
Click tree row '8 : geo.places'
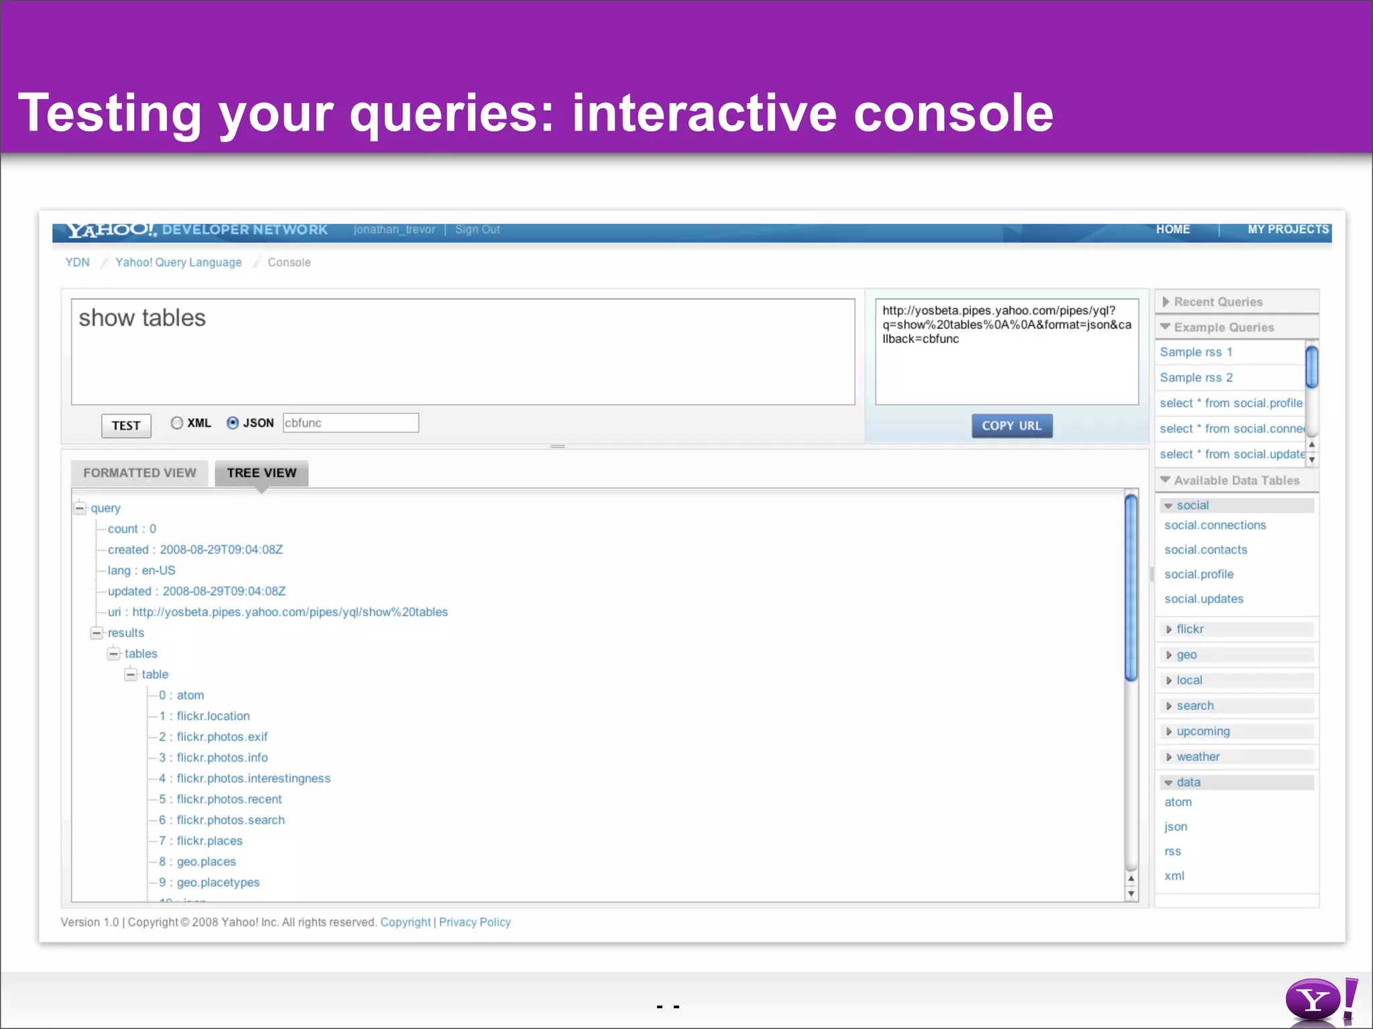pyautogui.click(x=198, y=862)
